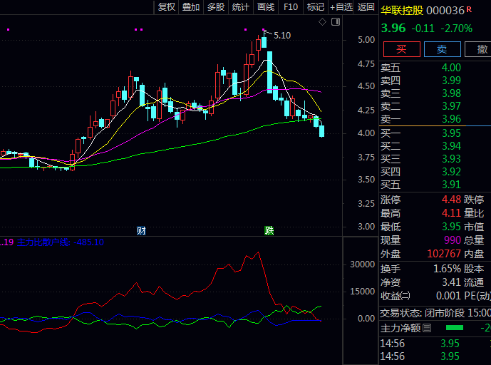Click the 买二 price 3.94
This screenshot has width=491, height=365.
(x=451, y=146)
